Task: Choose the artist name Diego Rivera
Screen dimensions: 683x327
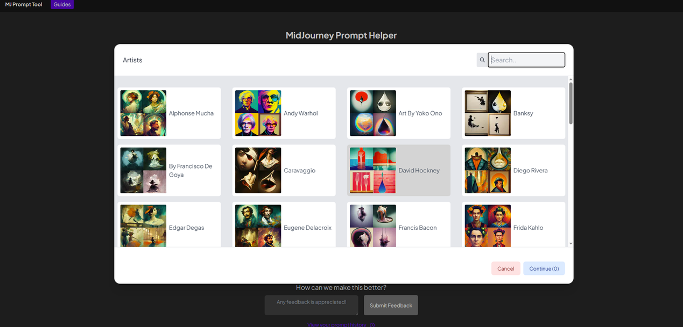Action: pos(531,170)
